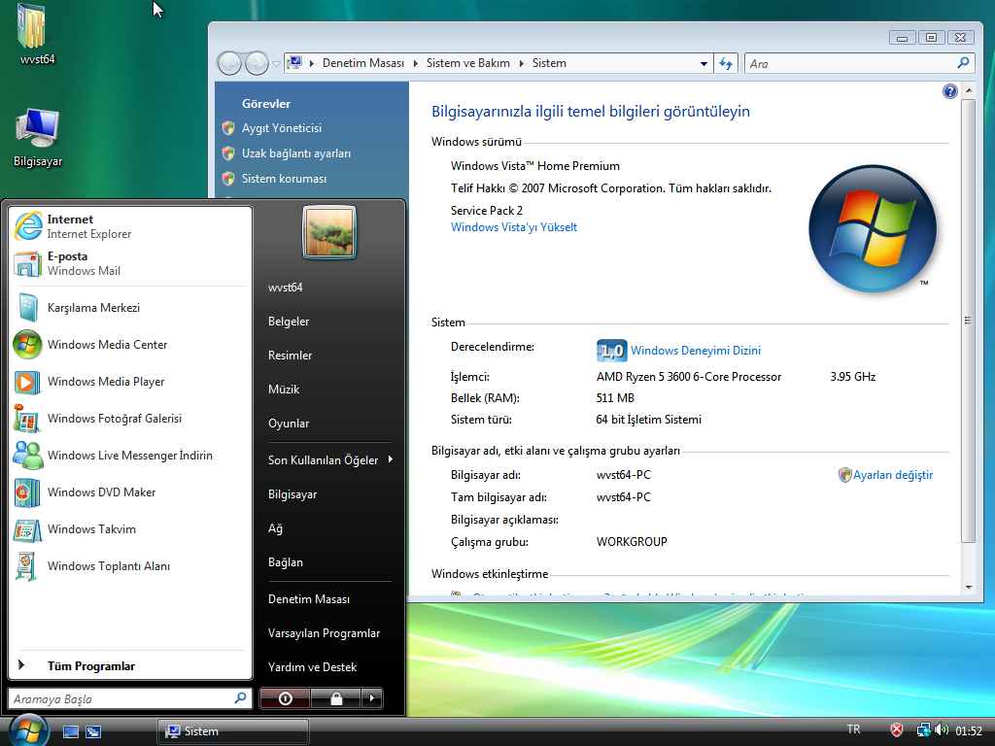Click the Aramaya Başla search field
The image size is (995, 746).
tap(129, 698)
